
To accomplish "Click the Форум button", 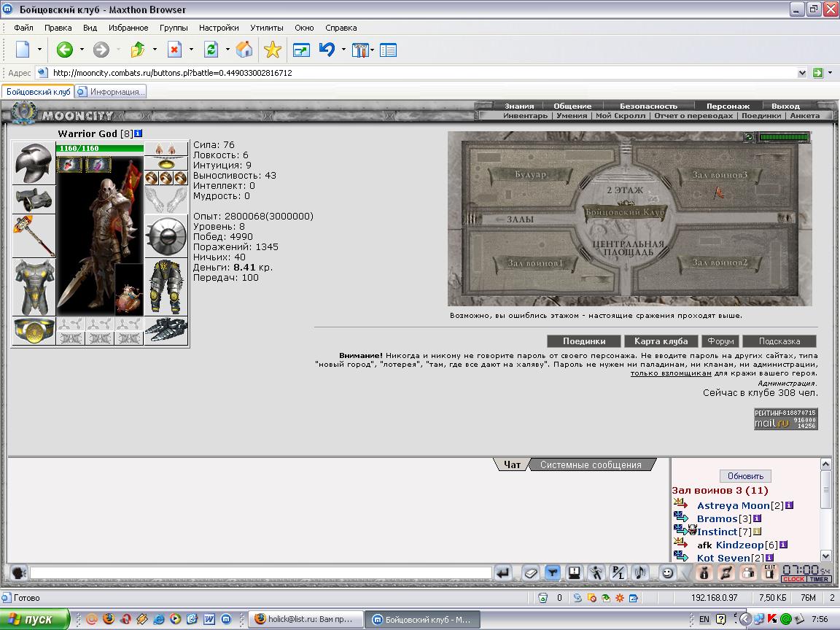I will click(x=720, y=341).
